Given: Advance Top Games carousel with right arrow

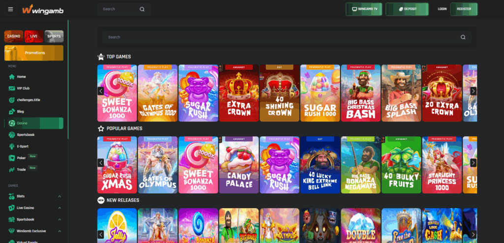Looking at the screenshot, I should click(473, 91).
